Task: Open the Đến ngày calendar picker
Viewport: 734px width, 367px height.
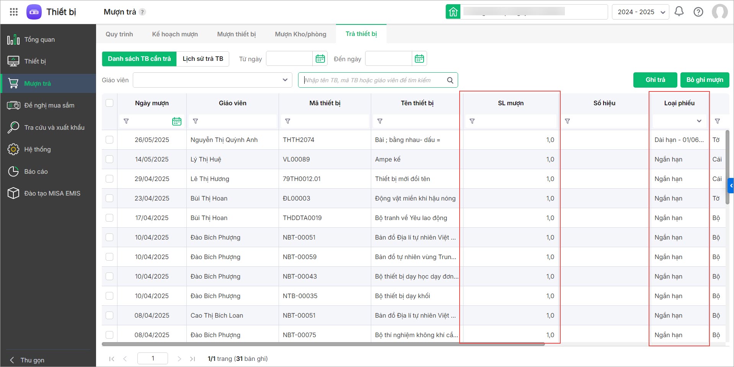Action: point(419,59)
